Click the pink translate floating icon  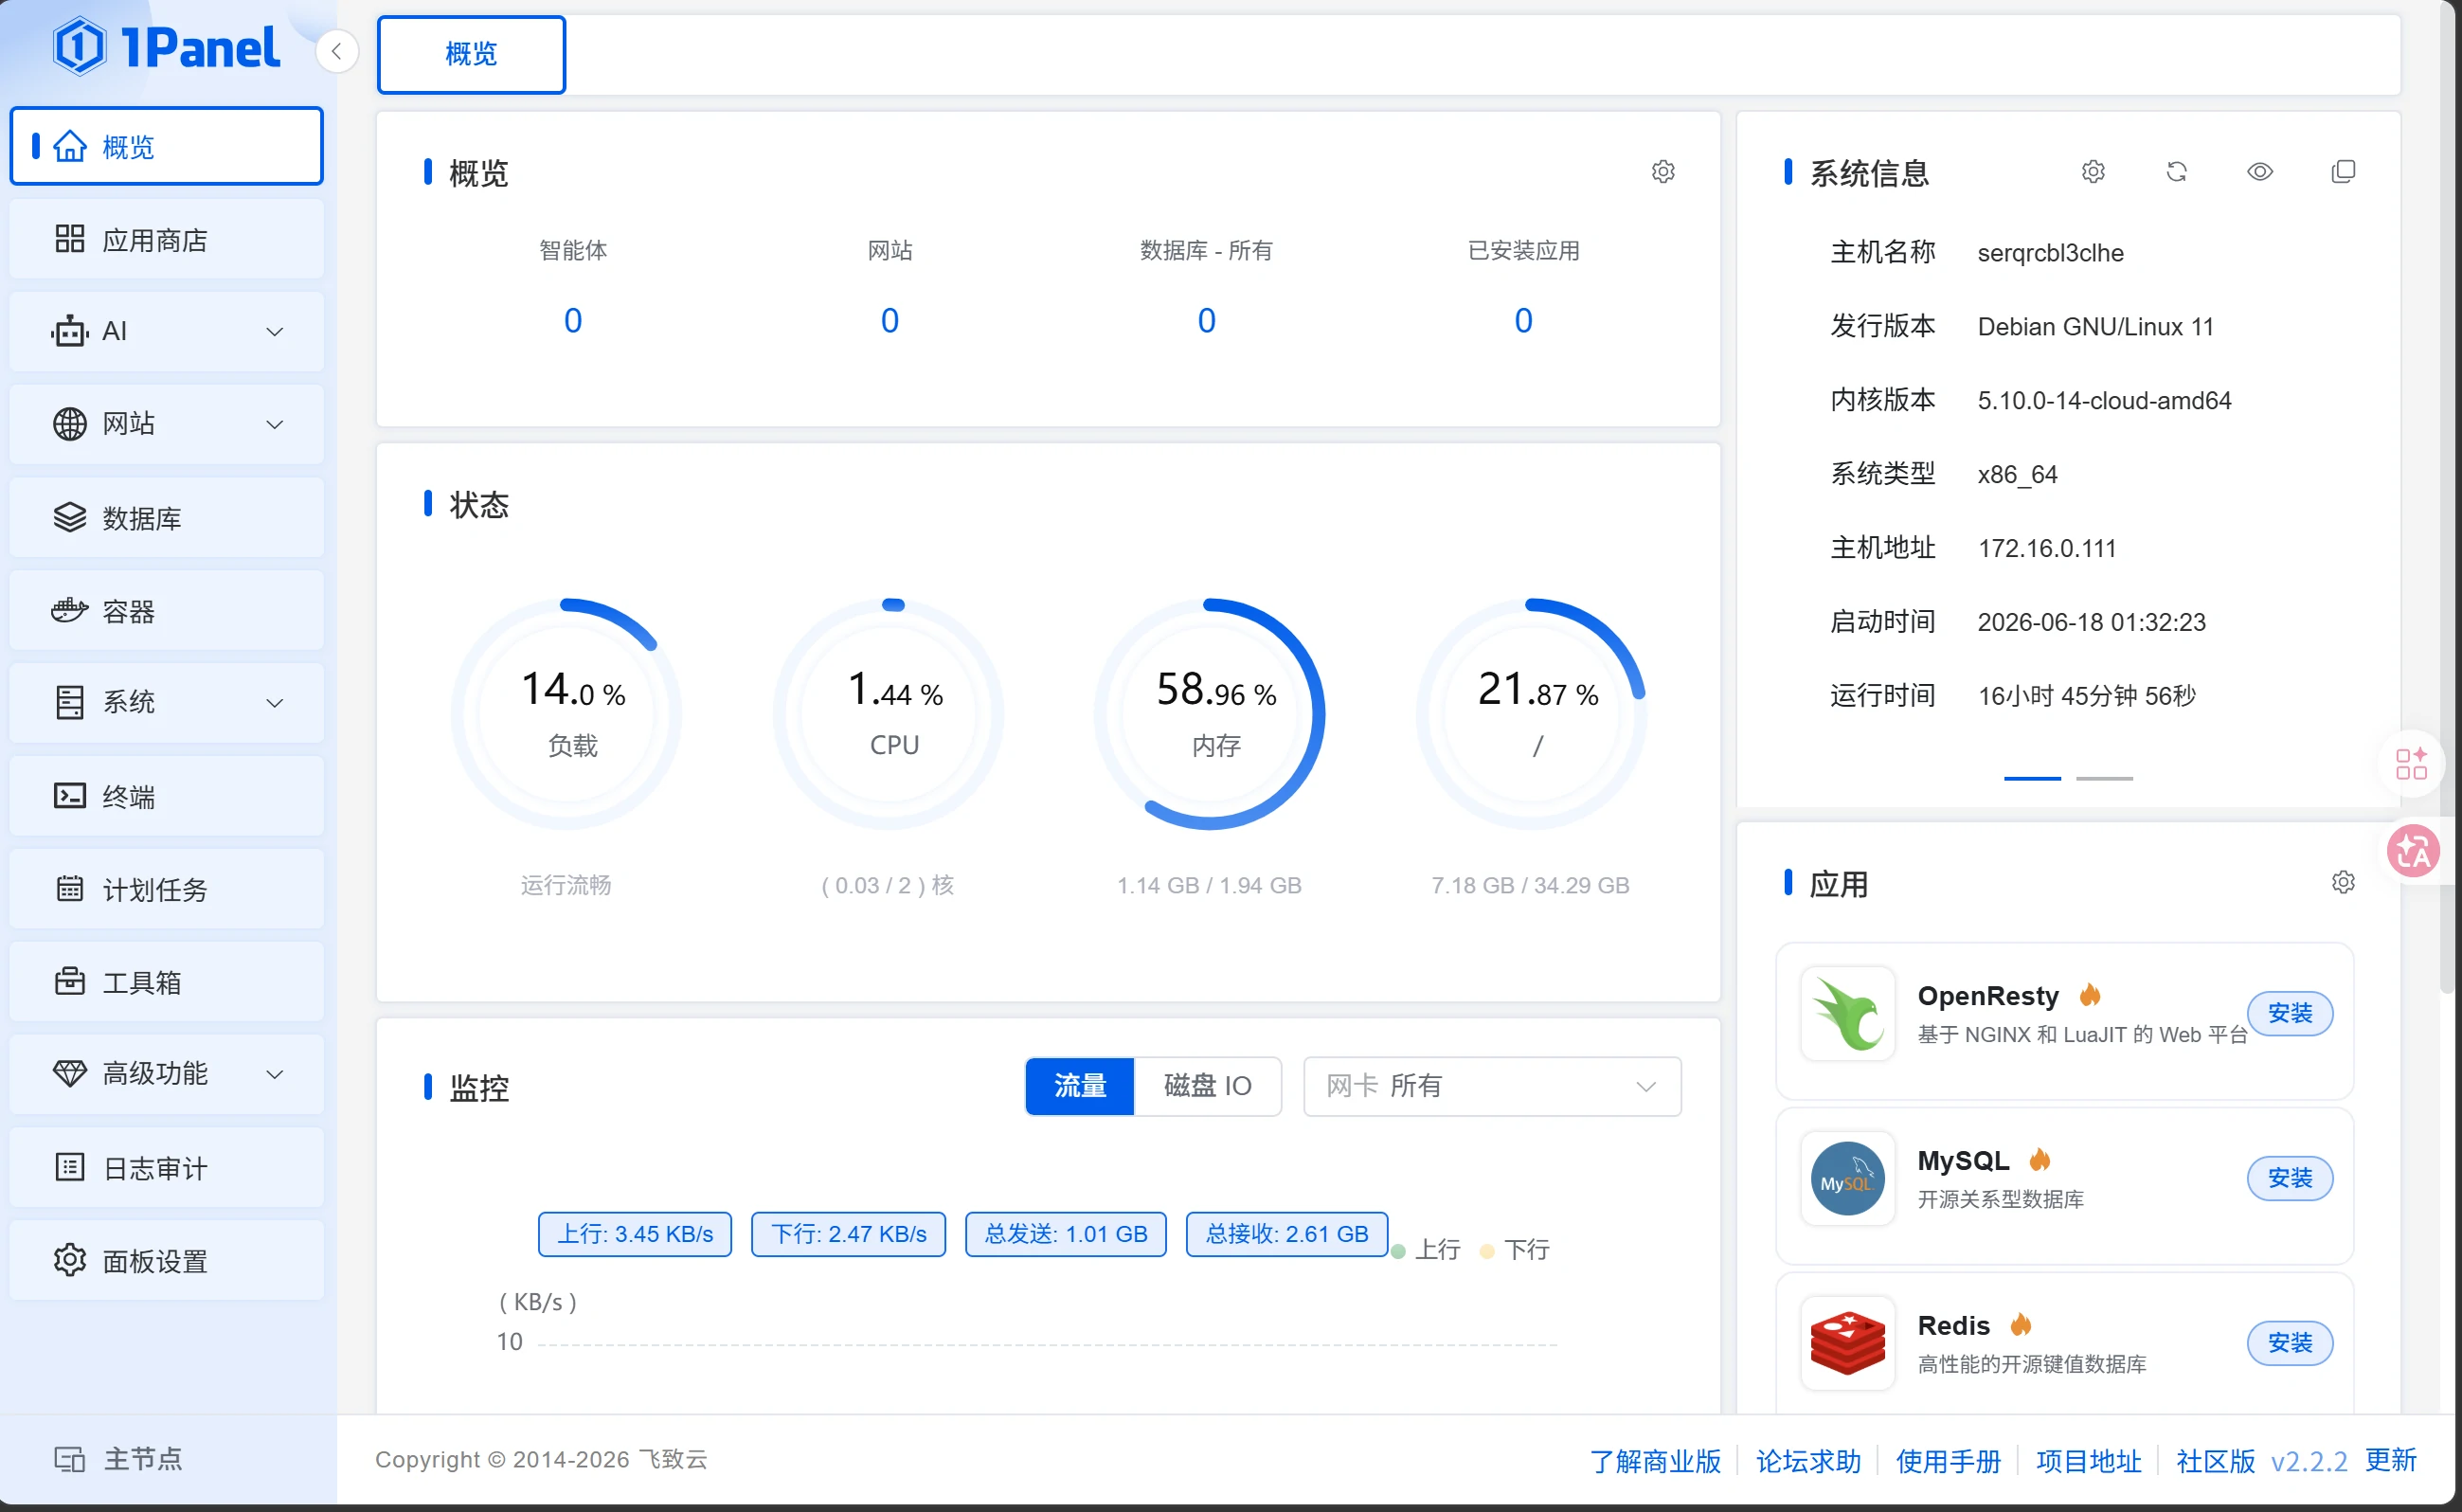[x=2413, y=851]
